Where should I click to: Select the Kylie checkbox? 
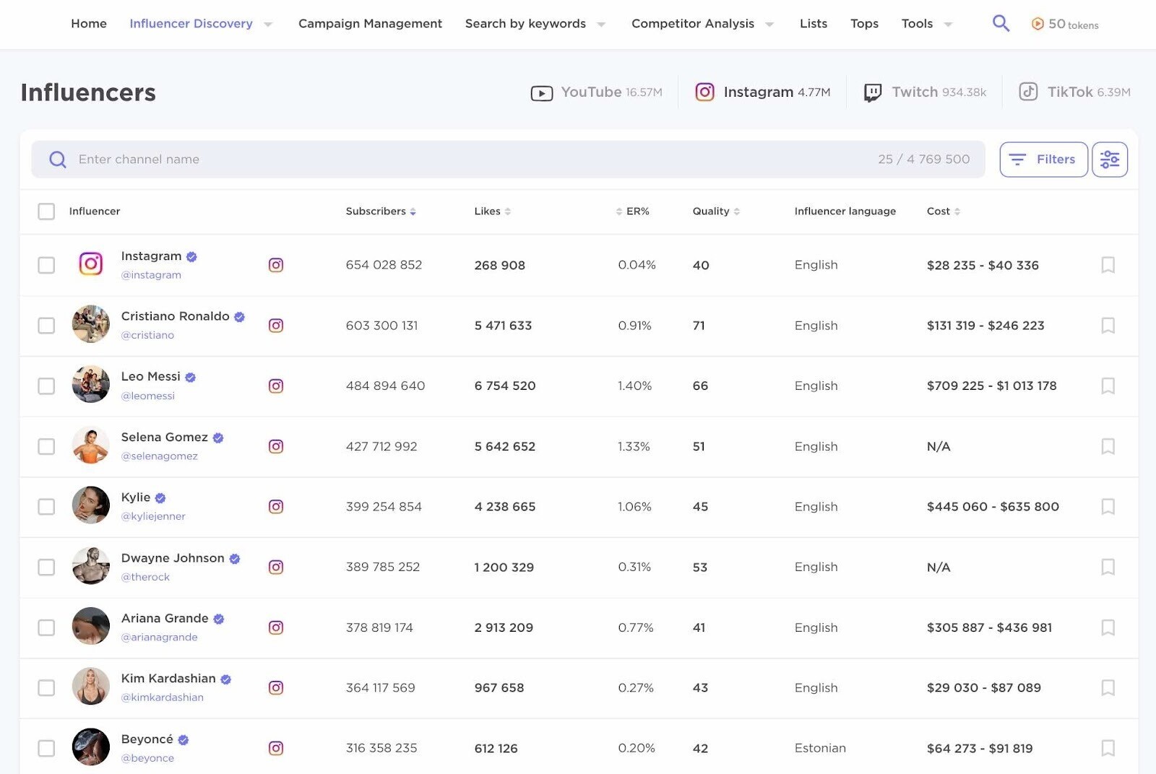point(46,506)
